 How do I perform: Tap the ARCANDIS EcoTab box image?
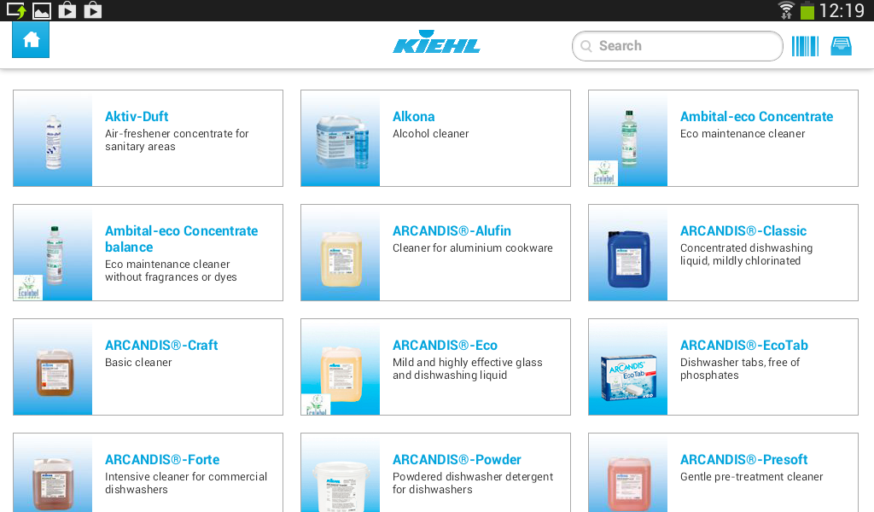coord(628,378)
